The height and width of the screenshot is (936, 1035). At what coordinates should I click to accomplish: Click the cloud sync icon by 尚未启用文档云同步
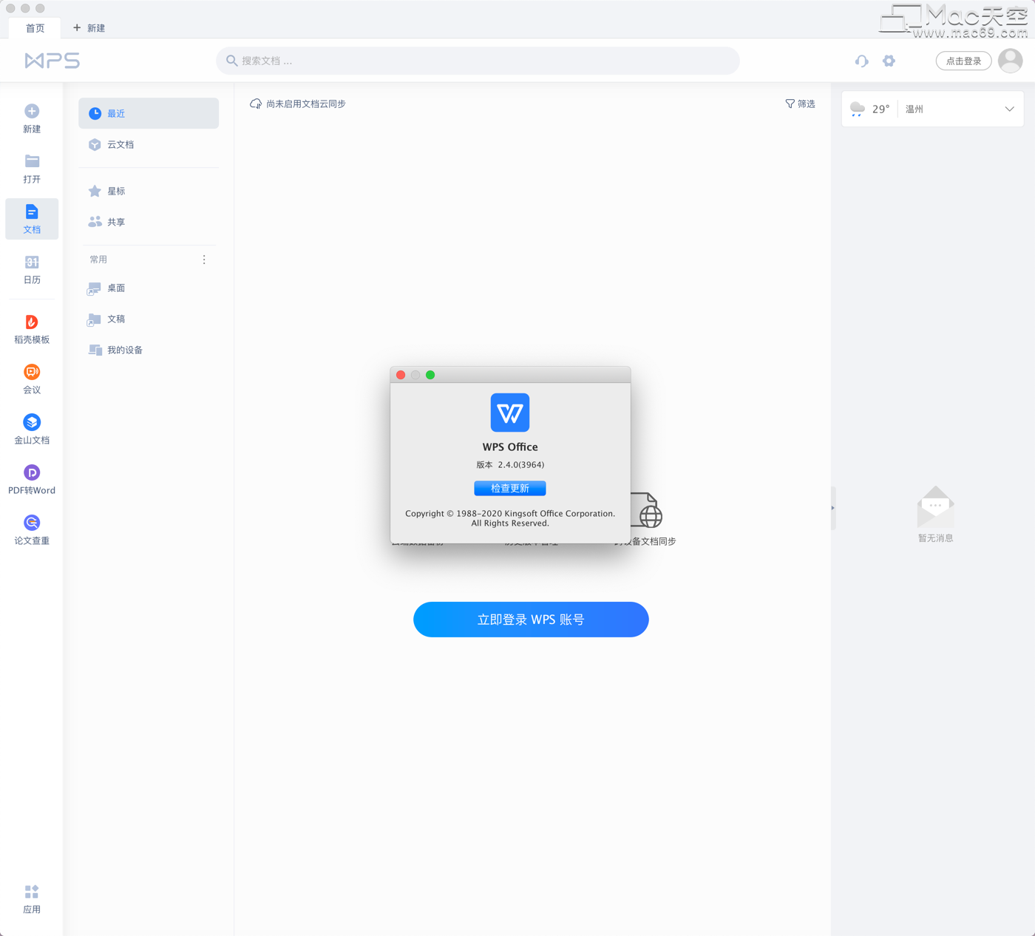tap(256, 104)
